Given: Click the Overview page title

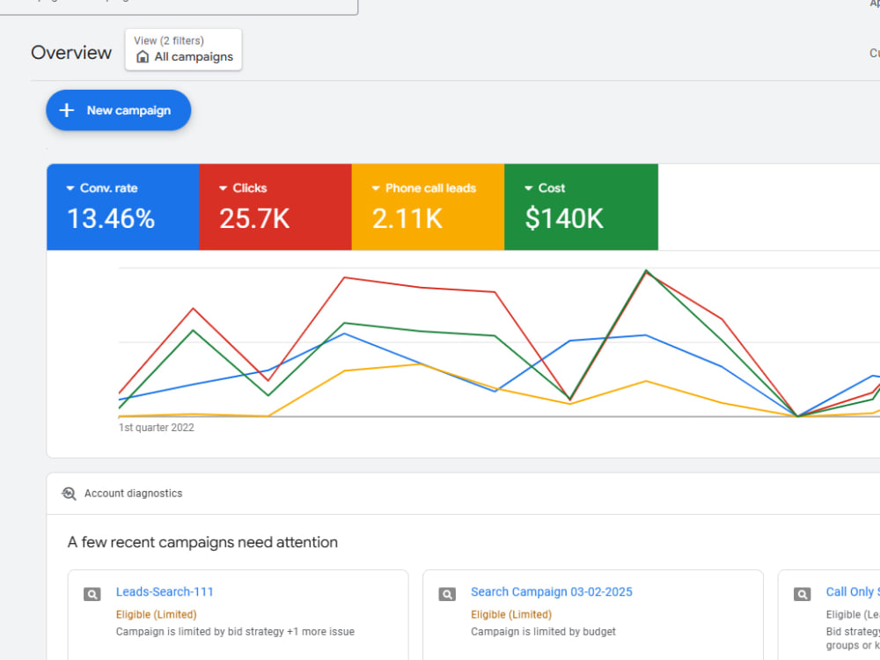Looking at the screenshot, I should point(71,52).
